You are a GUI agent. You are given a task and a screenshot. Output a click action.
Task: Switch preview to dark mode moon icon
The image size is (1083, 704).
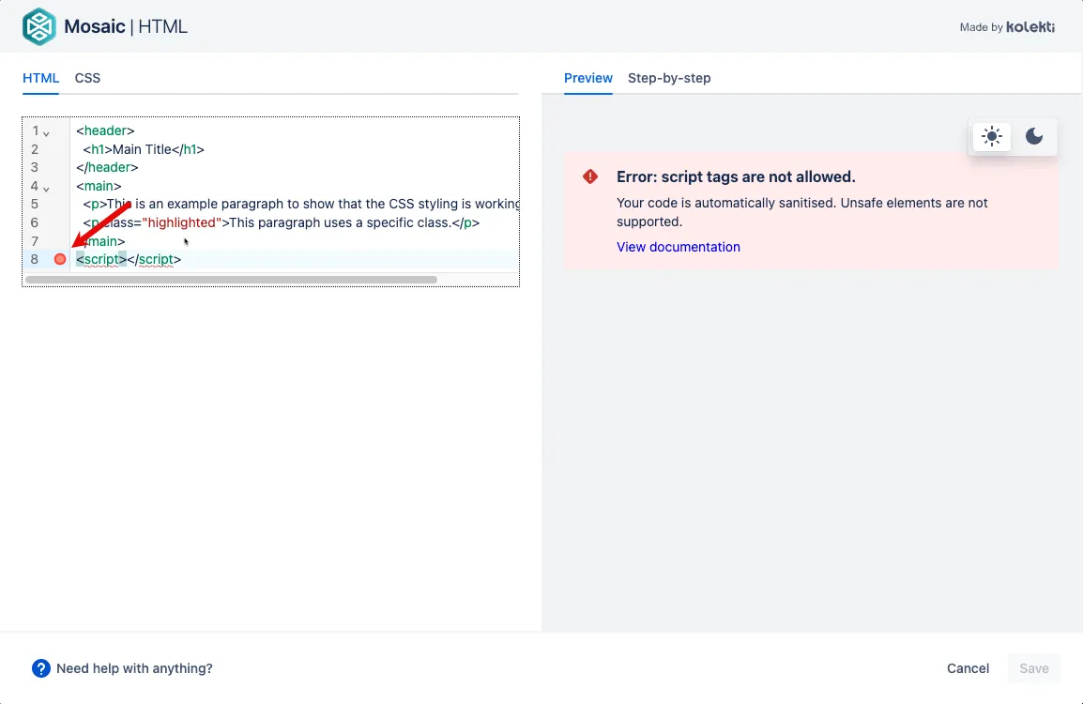(x=1034, y=136)
